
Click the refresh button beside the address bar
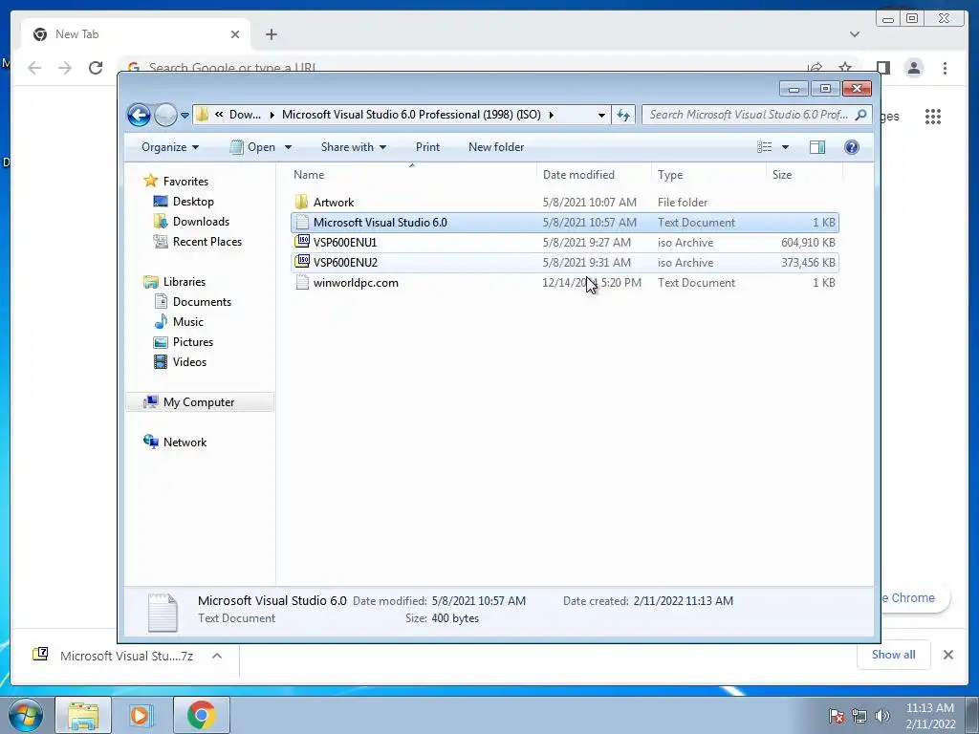tap(623, 115)
